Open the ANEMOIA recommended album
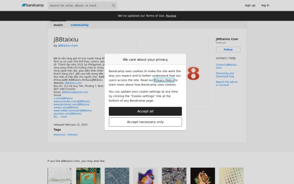This screenshot has width=294, height=184. point(231,176)
